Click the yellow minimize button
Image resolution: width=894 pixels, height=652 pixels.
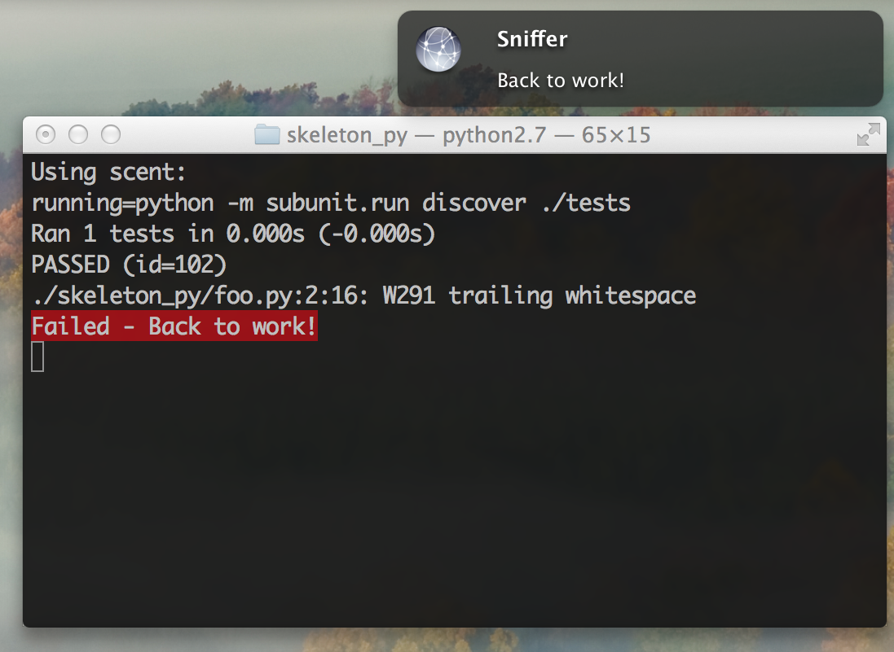(77, 134)
